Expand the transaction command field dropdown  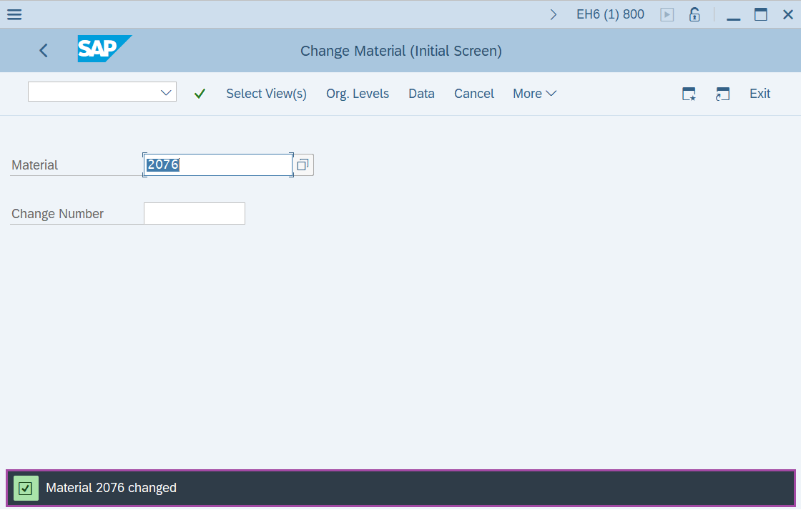tap(166, 92)
